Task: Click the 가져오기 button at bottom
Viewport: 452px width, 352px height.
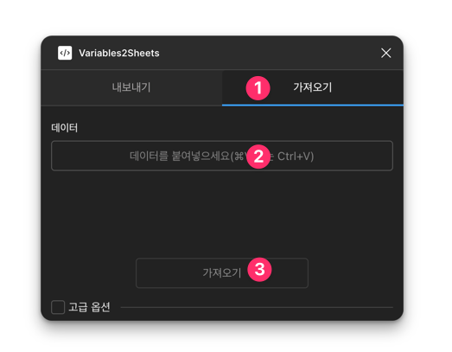Action: click(x=222, y=273)
